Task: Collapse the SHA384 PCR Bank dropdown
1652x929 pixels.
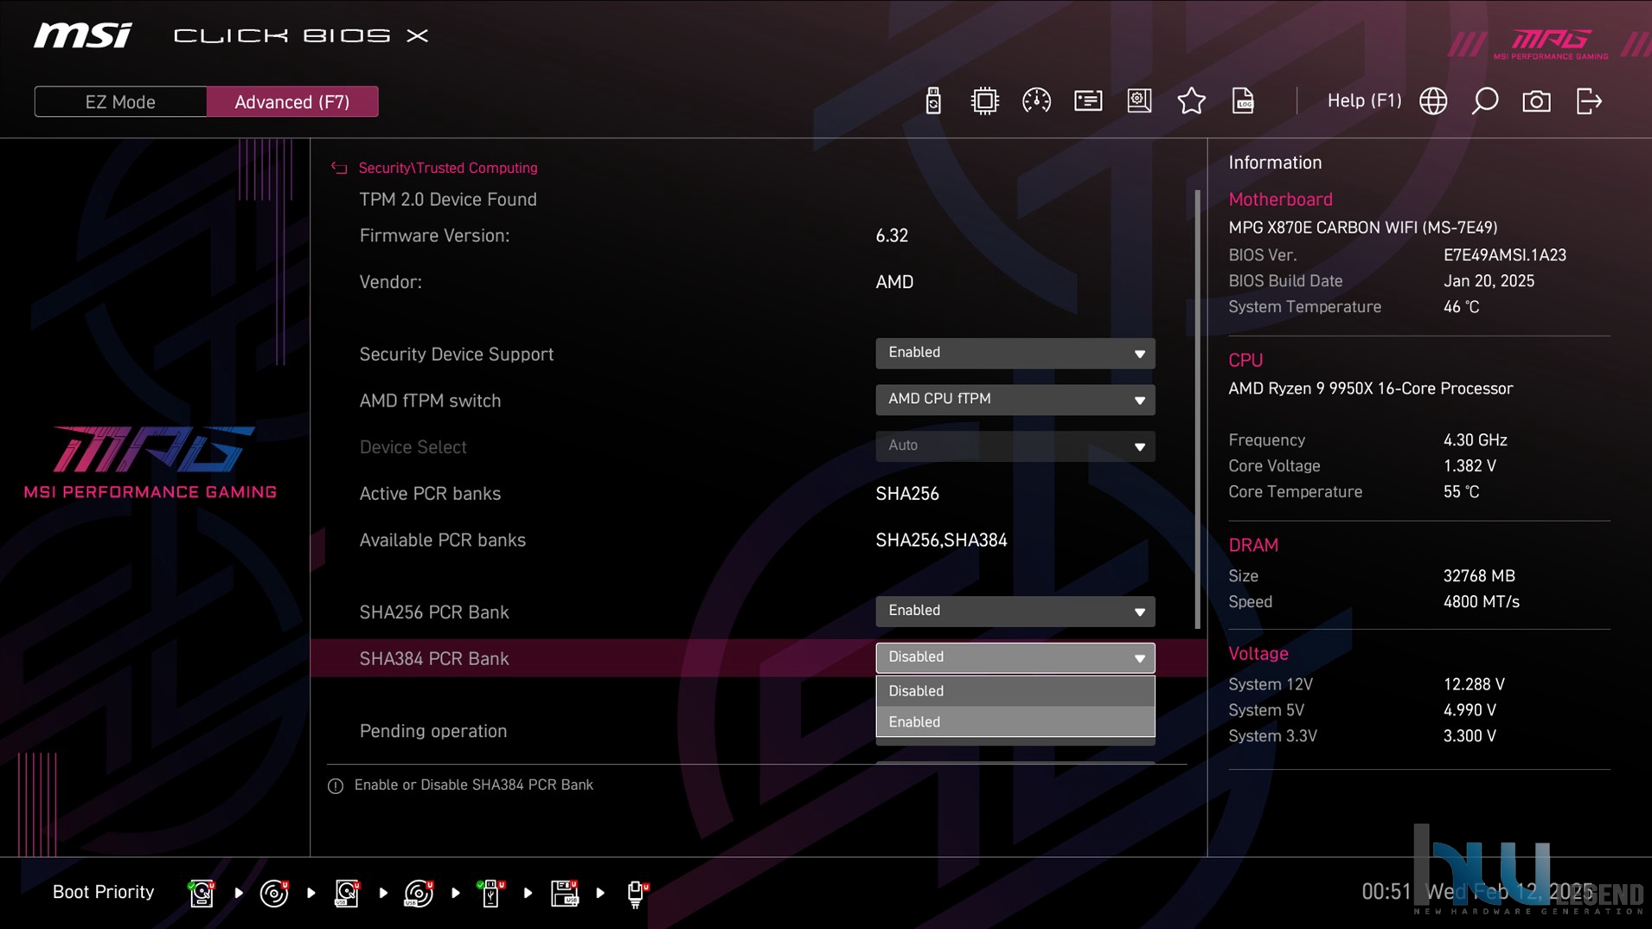Action: click(1015, 657)
